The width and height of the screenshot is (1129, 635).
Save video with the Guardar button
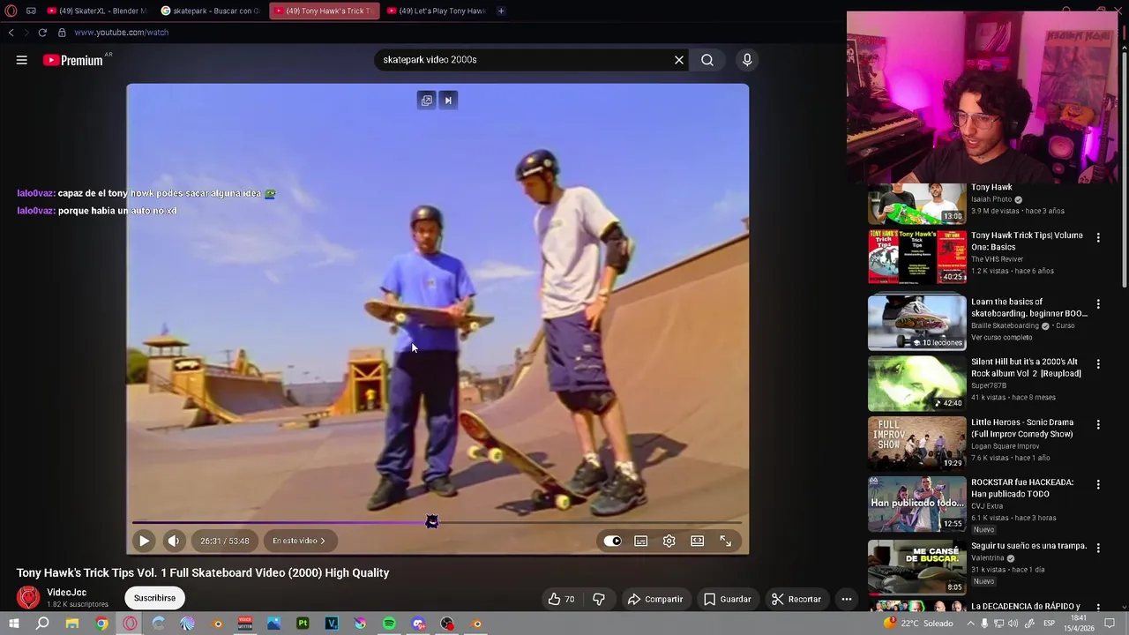728,599
